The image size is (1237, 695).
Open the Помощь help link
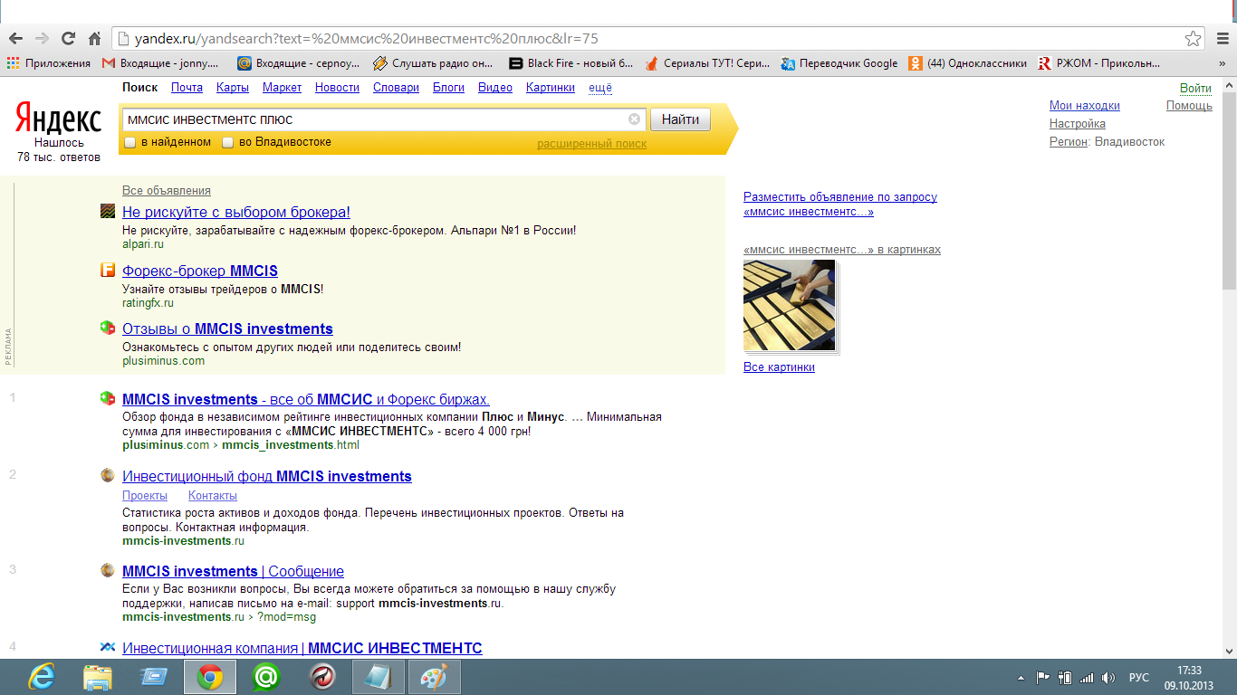pos(1189,106)
